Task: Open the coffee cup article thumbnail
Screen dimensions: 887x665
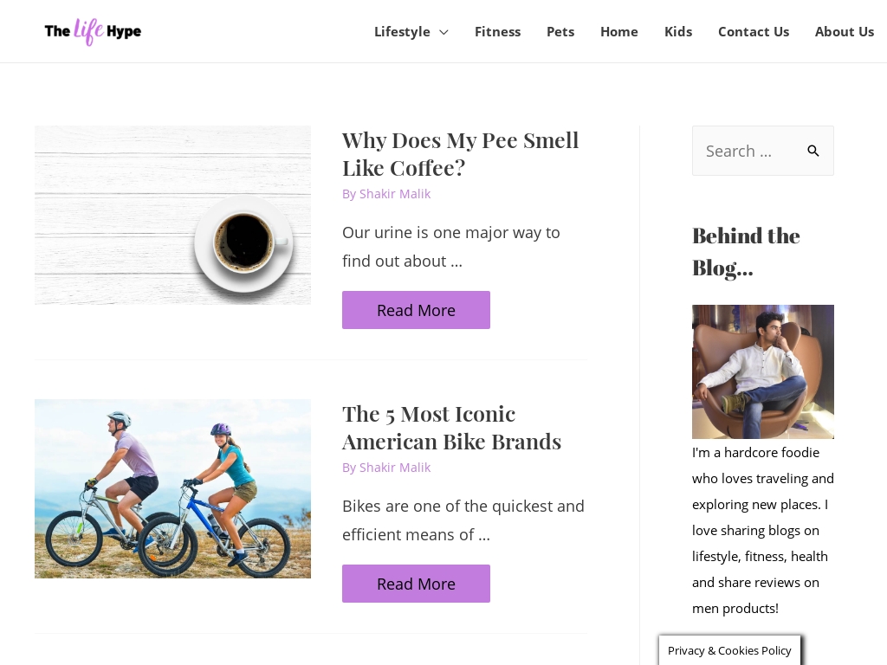Action: click(172, 215)
